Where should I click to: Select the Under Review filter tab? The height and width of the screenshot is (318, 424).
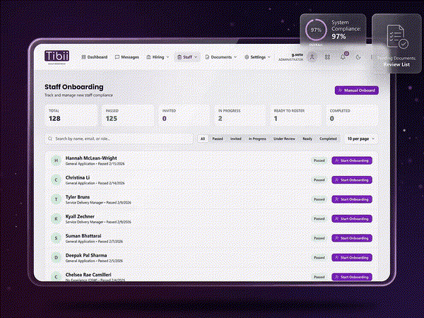point(284,139)
